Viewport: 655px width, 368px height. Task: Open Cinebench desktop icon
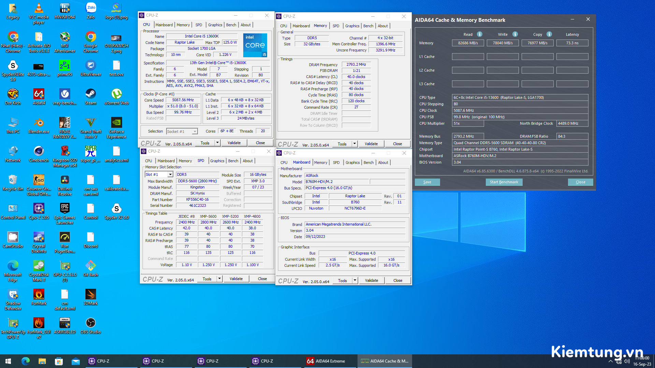click(39, 154)
